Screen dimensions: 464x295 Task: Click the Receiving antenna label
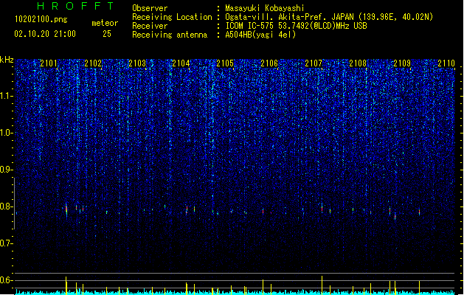click(170, 35)
